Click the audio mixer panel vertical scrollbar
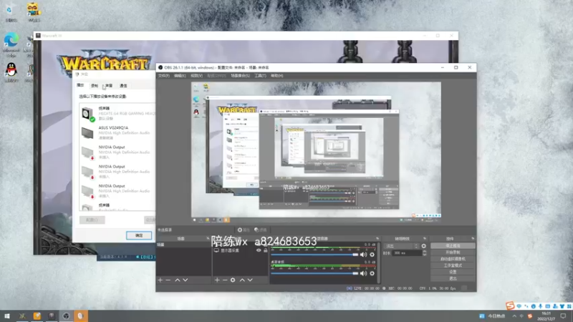This screenshot has width=573, height=322. click(379, 263)
